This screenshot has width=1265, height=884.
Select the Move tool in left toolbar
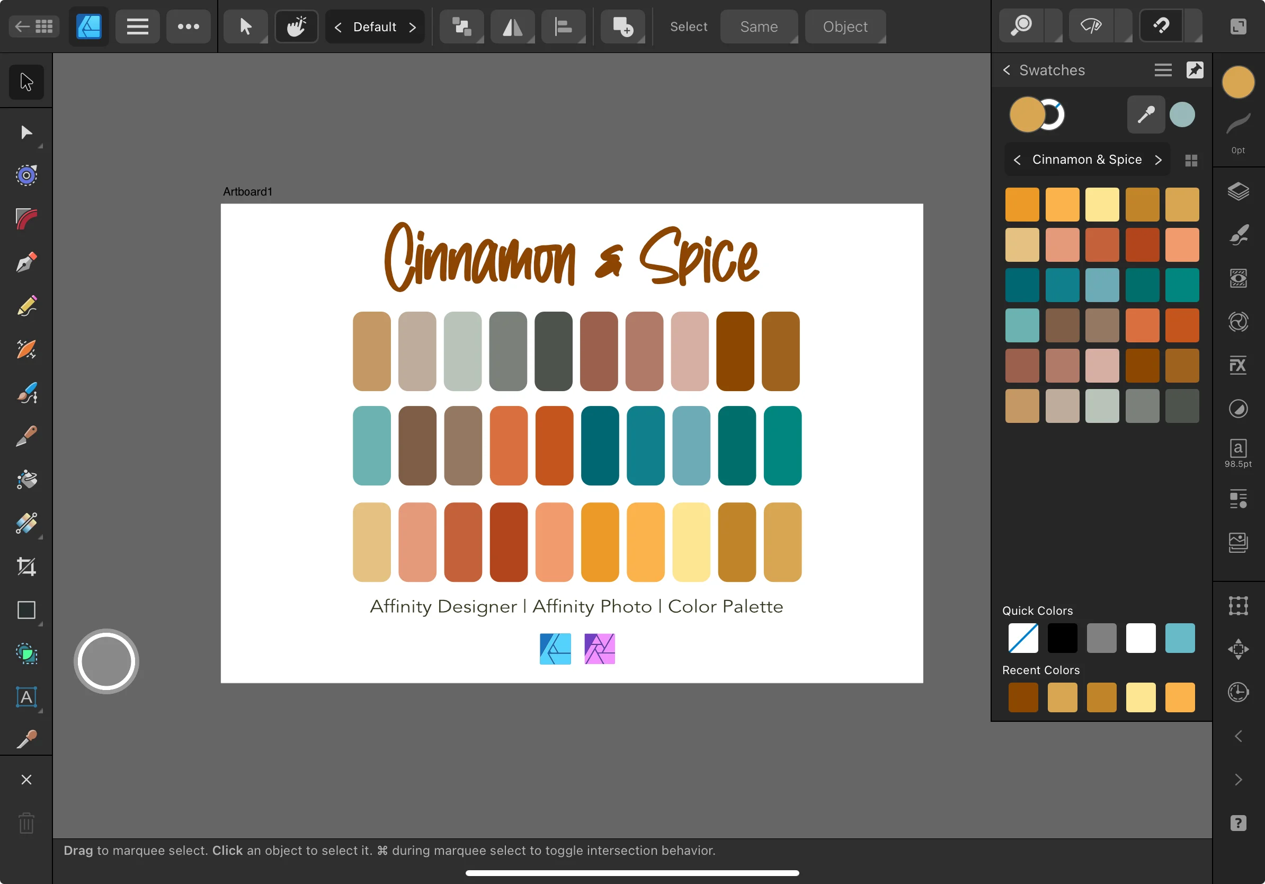point(26,82)
